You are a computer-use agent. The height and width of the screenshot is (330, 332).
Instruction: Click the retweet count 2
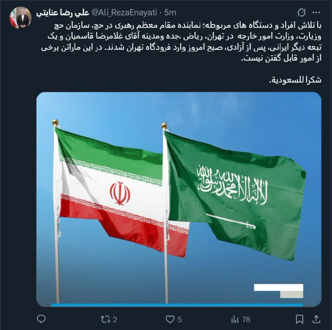[x=115, y=319]
